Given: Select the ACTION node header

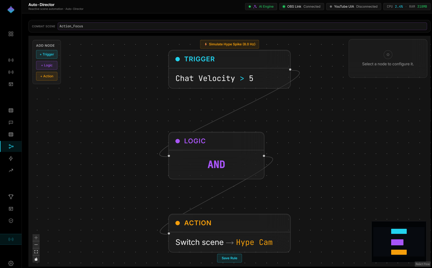Looking at the screenshot, I should coord(230,223).
